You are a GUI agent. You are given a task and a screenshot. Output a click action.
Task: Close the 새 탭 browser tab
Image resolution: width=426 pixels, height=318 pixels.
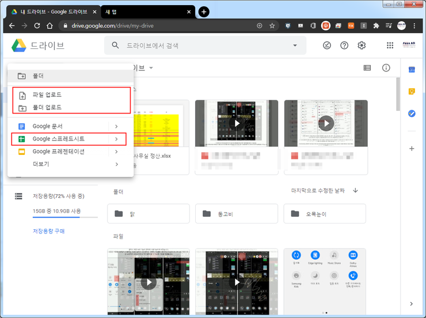coord(189,12)
